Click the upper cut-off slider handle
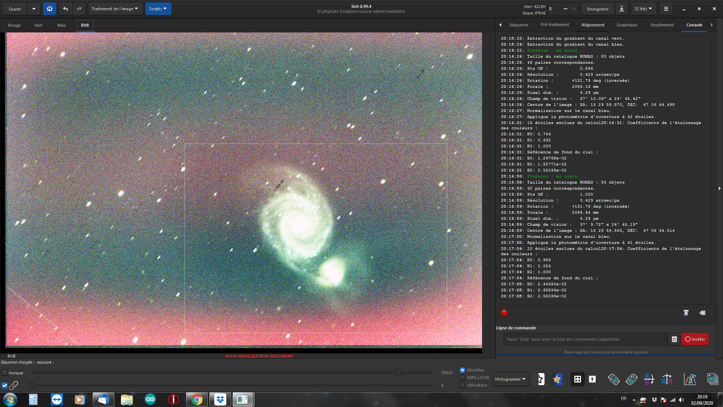This screenshot has width=723, height=407. click(x=398, y=373)
